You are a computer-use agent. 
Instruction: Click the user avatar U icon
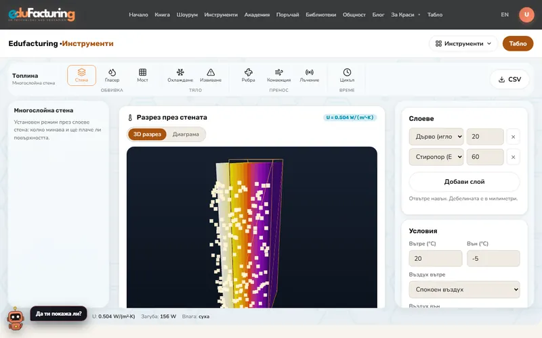click(x=526, y=14)
